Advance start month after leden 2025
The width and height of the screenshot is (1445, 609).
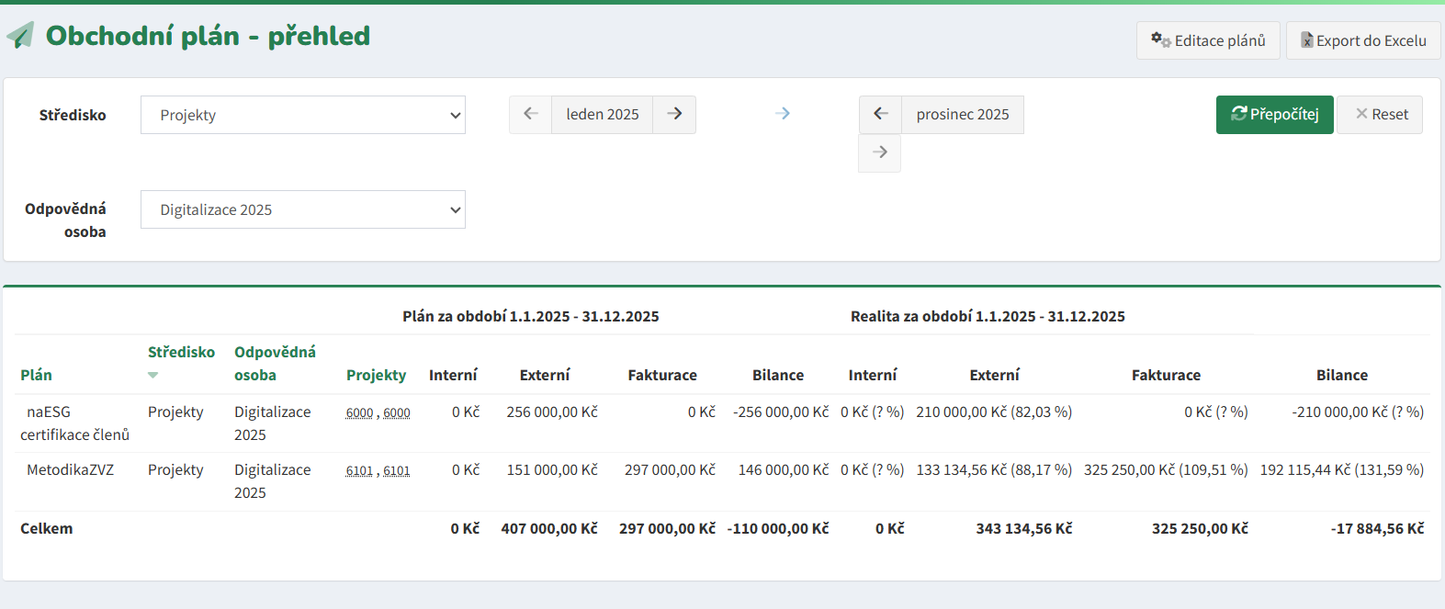pyautogui.click(x=674, y=114)
